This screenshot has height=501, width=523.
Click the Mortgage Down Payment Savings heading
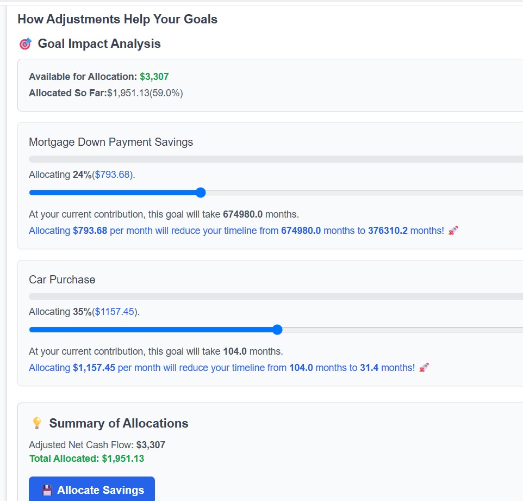tap(110, 142)
